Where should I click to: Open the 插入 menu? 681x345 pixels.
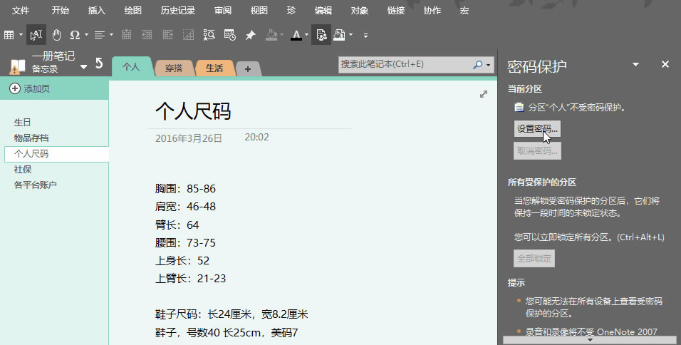coord(96,11)
